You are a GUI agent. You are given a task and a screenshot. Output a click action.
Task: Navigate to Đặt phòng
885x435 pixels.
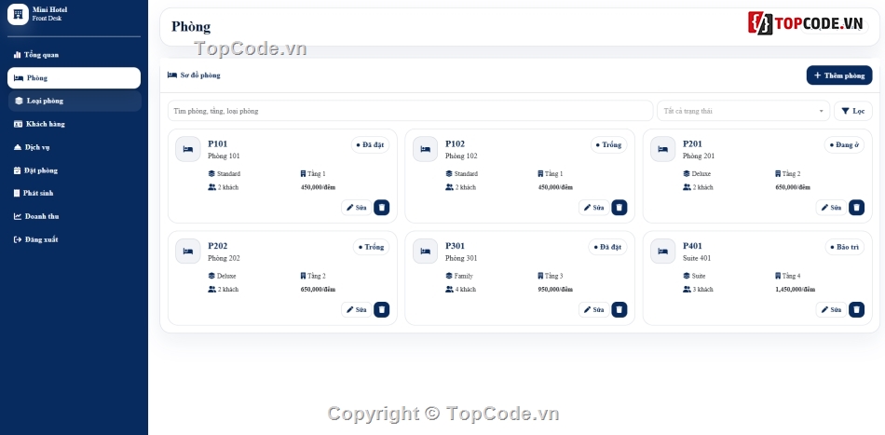point(74,170)
